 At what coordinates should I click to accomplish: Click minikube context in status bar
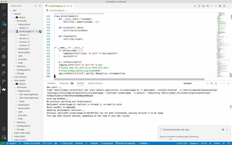coord(94,144)
